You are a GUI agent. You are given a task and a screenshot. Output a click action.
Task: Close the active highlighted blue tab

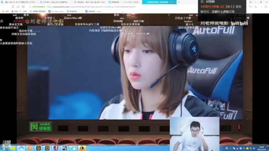175,2
